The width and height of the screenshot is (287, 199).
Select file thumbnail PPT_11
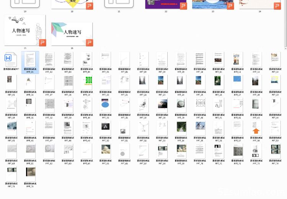pos(219,59)
